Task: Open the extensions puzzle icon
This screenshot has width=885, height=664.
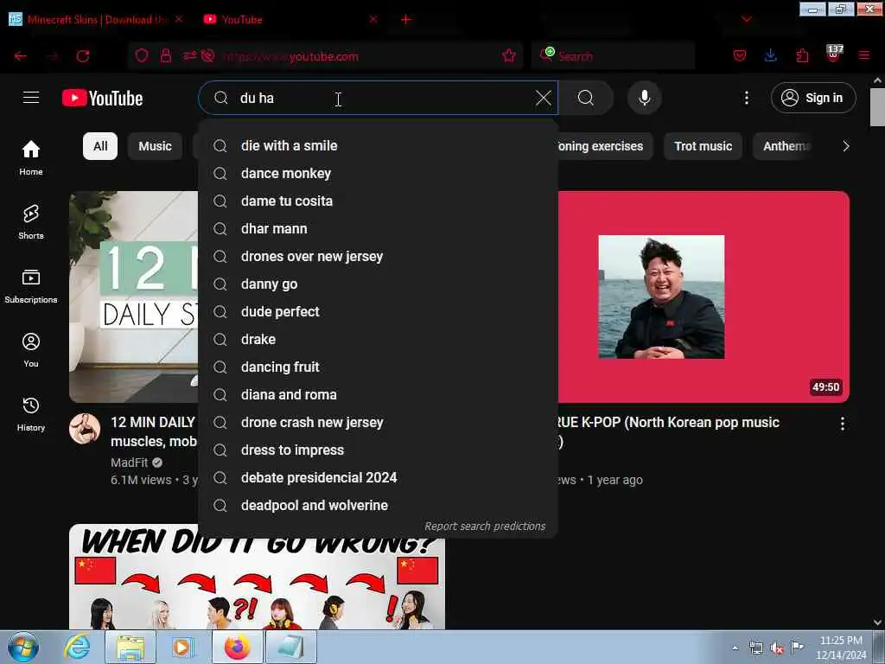Action: coord(802,55)
